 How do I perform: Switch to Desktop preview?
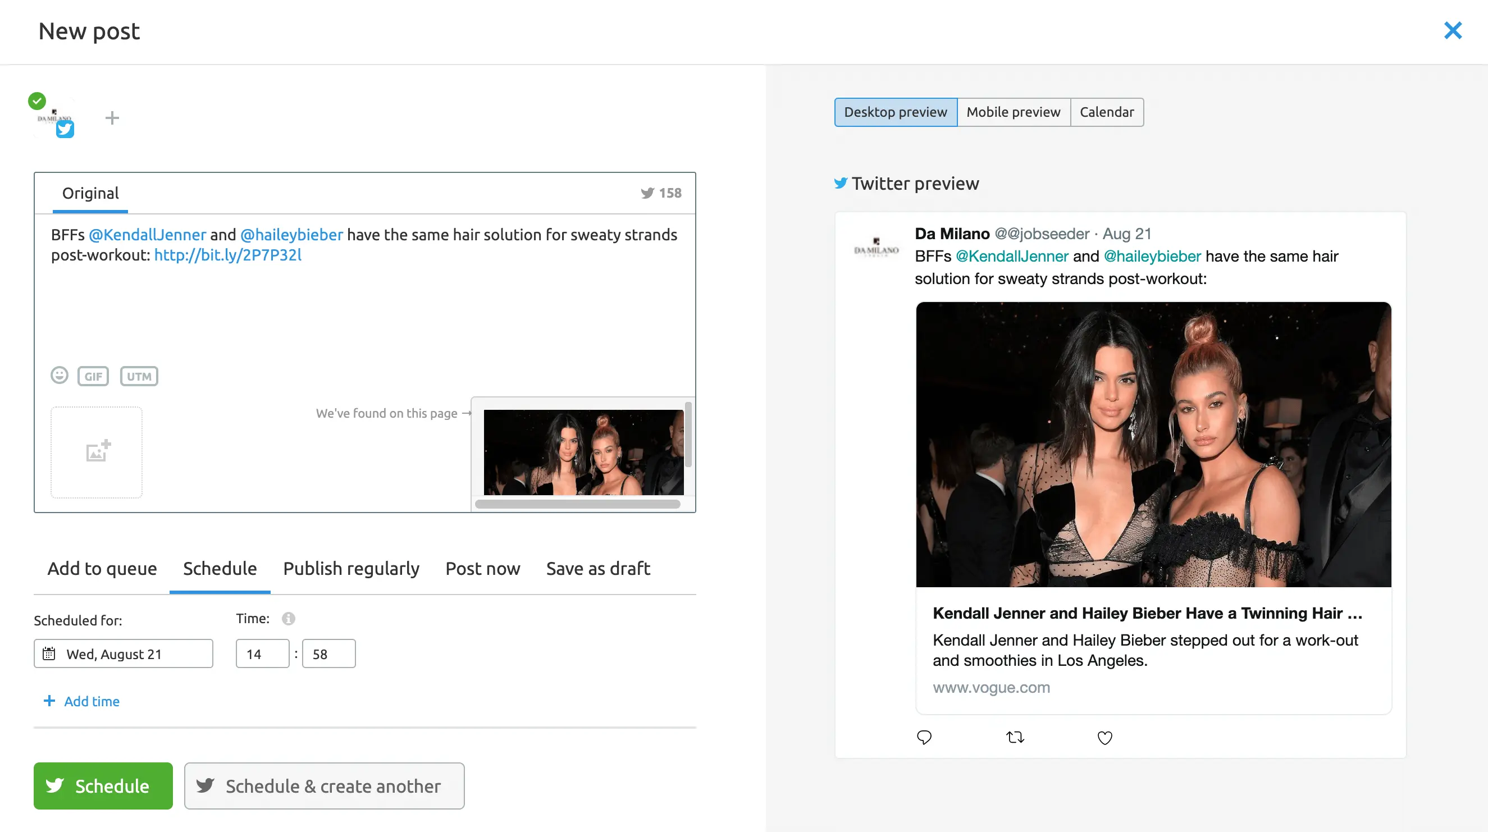click(896, 112)
